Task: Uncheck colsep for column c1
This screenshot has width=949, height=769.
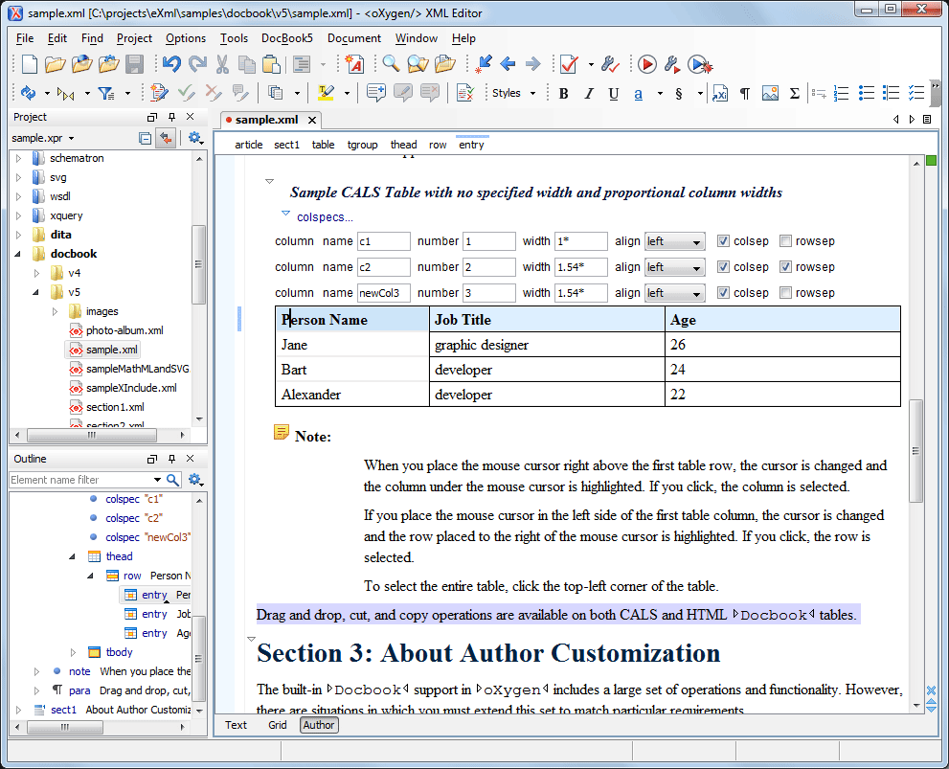Action: click(723, 240)
